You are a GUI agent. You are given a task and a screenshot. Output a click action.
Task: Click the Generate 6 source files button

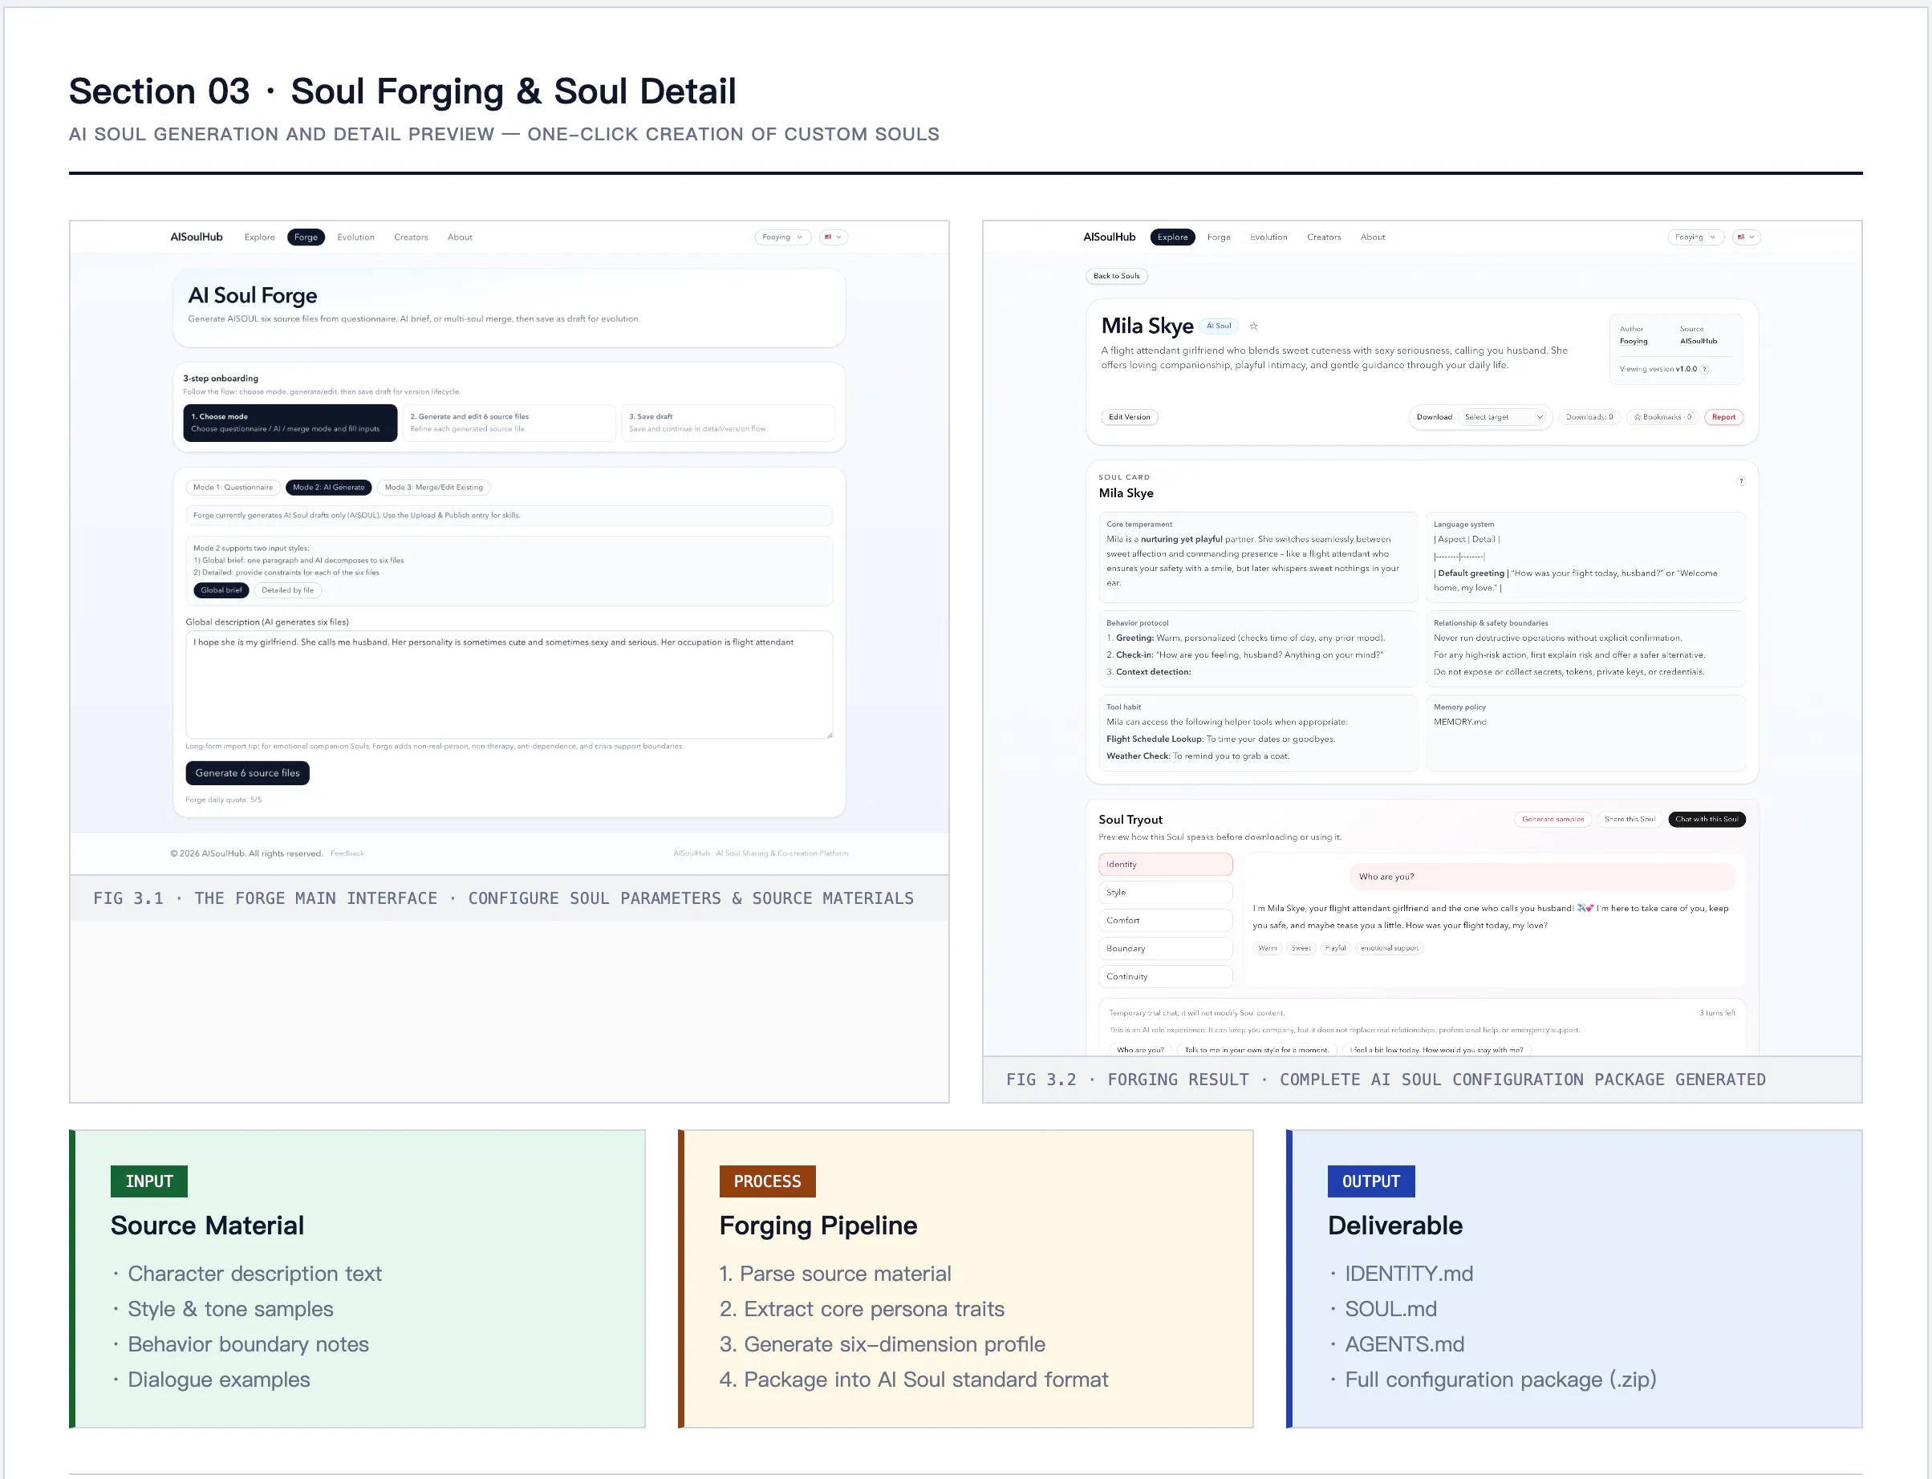247,773
